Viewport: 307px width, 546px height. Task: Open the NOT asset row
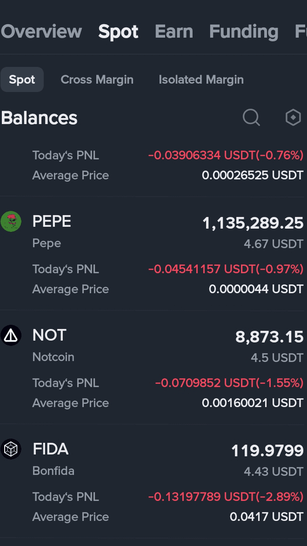tap(153, 368)
